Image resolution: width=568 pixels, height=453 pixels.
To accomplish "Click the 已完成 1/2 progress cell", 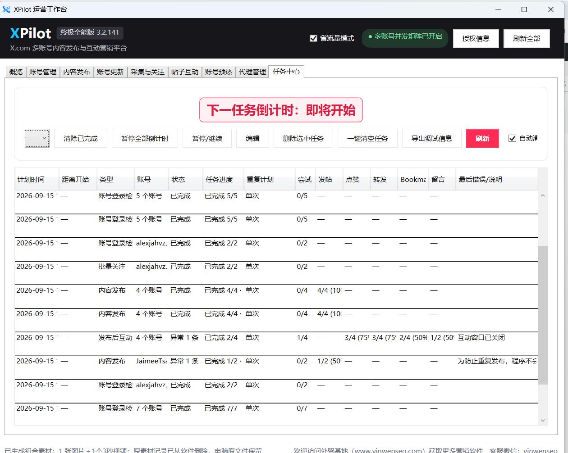I will click(223, 361).
